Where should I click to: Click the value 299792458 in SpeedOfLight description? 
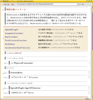[x=56, y=29]
